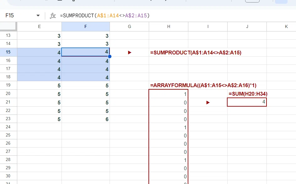This screenshot has height=184, width=296.
Task: Click the select-all corner box
Action: [x=8, y=26]
